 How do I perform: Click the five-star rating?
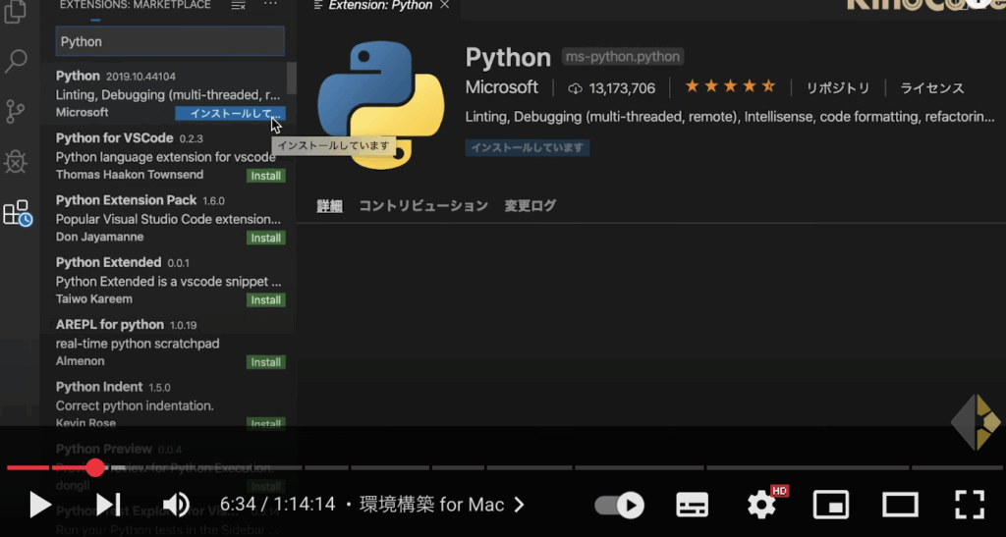pyautogui.click(x=730, y=86)
